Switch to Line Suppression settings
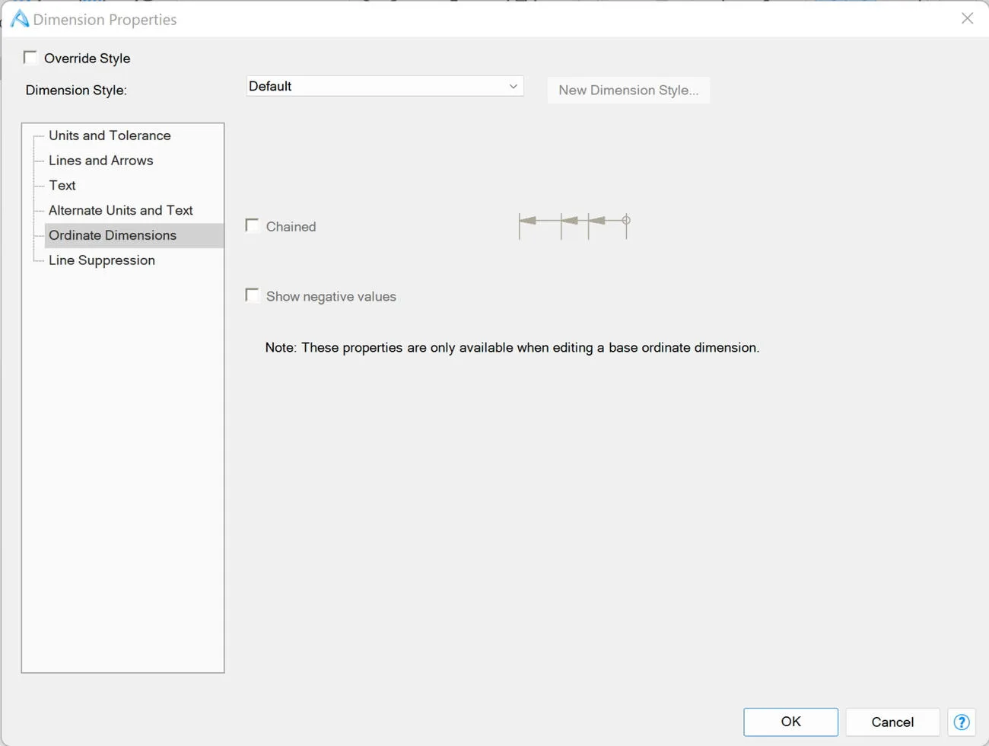Image resolution: width=989 pixels, height=746 pixels. click(x=102, y=260)
